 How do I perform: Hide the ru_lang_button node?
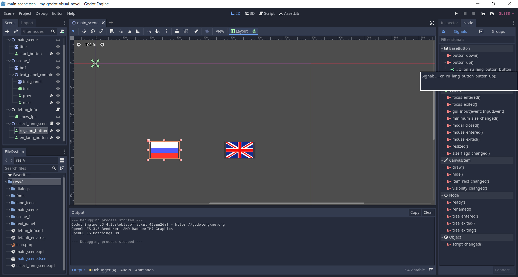(58, 131)
